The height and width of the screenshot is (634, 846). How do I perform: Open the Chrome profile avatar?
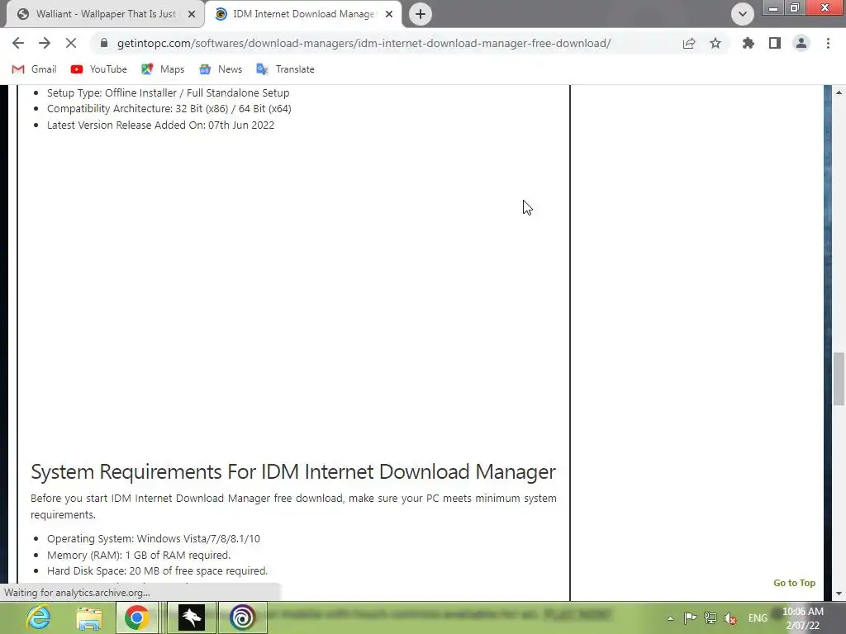(801, 43)
